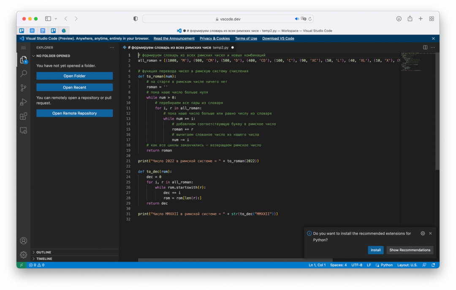
Task: Expand the OUTLINE section
Action: click(x=43, y=252)
